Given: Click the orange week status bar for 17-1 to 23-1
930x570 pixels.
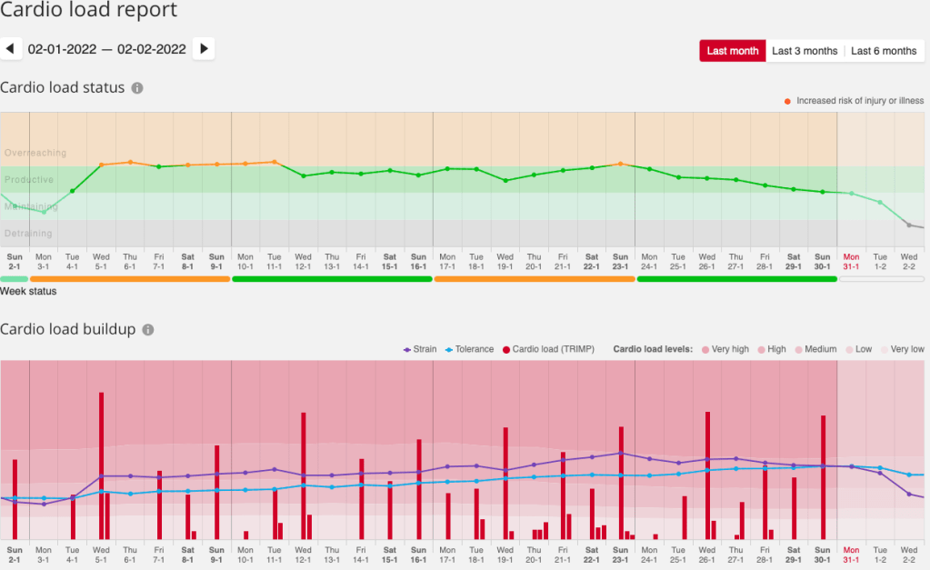Looking at the screenshot, I should (534, 279).
